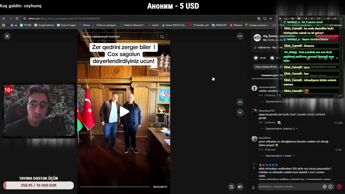Image resolution: width=345 pixels, height=194 pixels.
Task: Switch to the 'Комментарии (282)' tab
Action: 274,75
